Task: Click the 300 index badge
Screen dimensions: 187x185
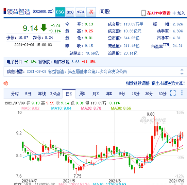Action: (70, 12)
